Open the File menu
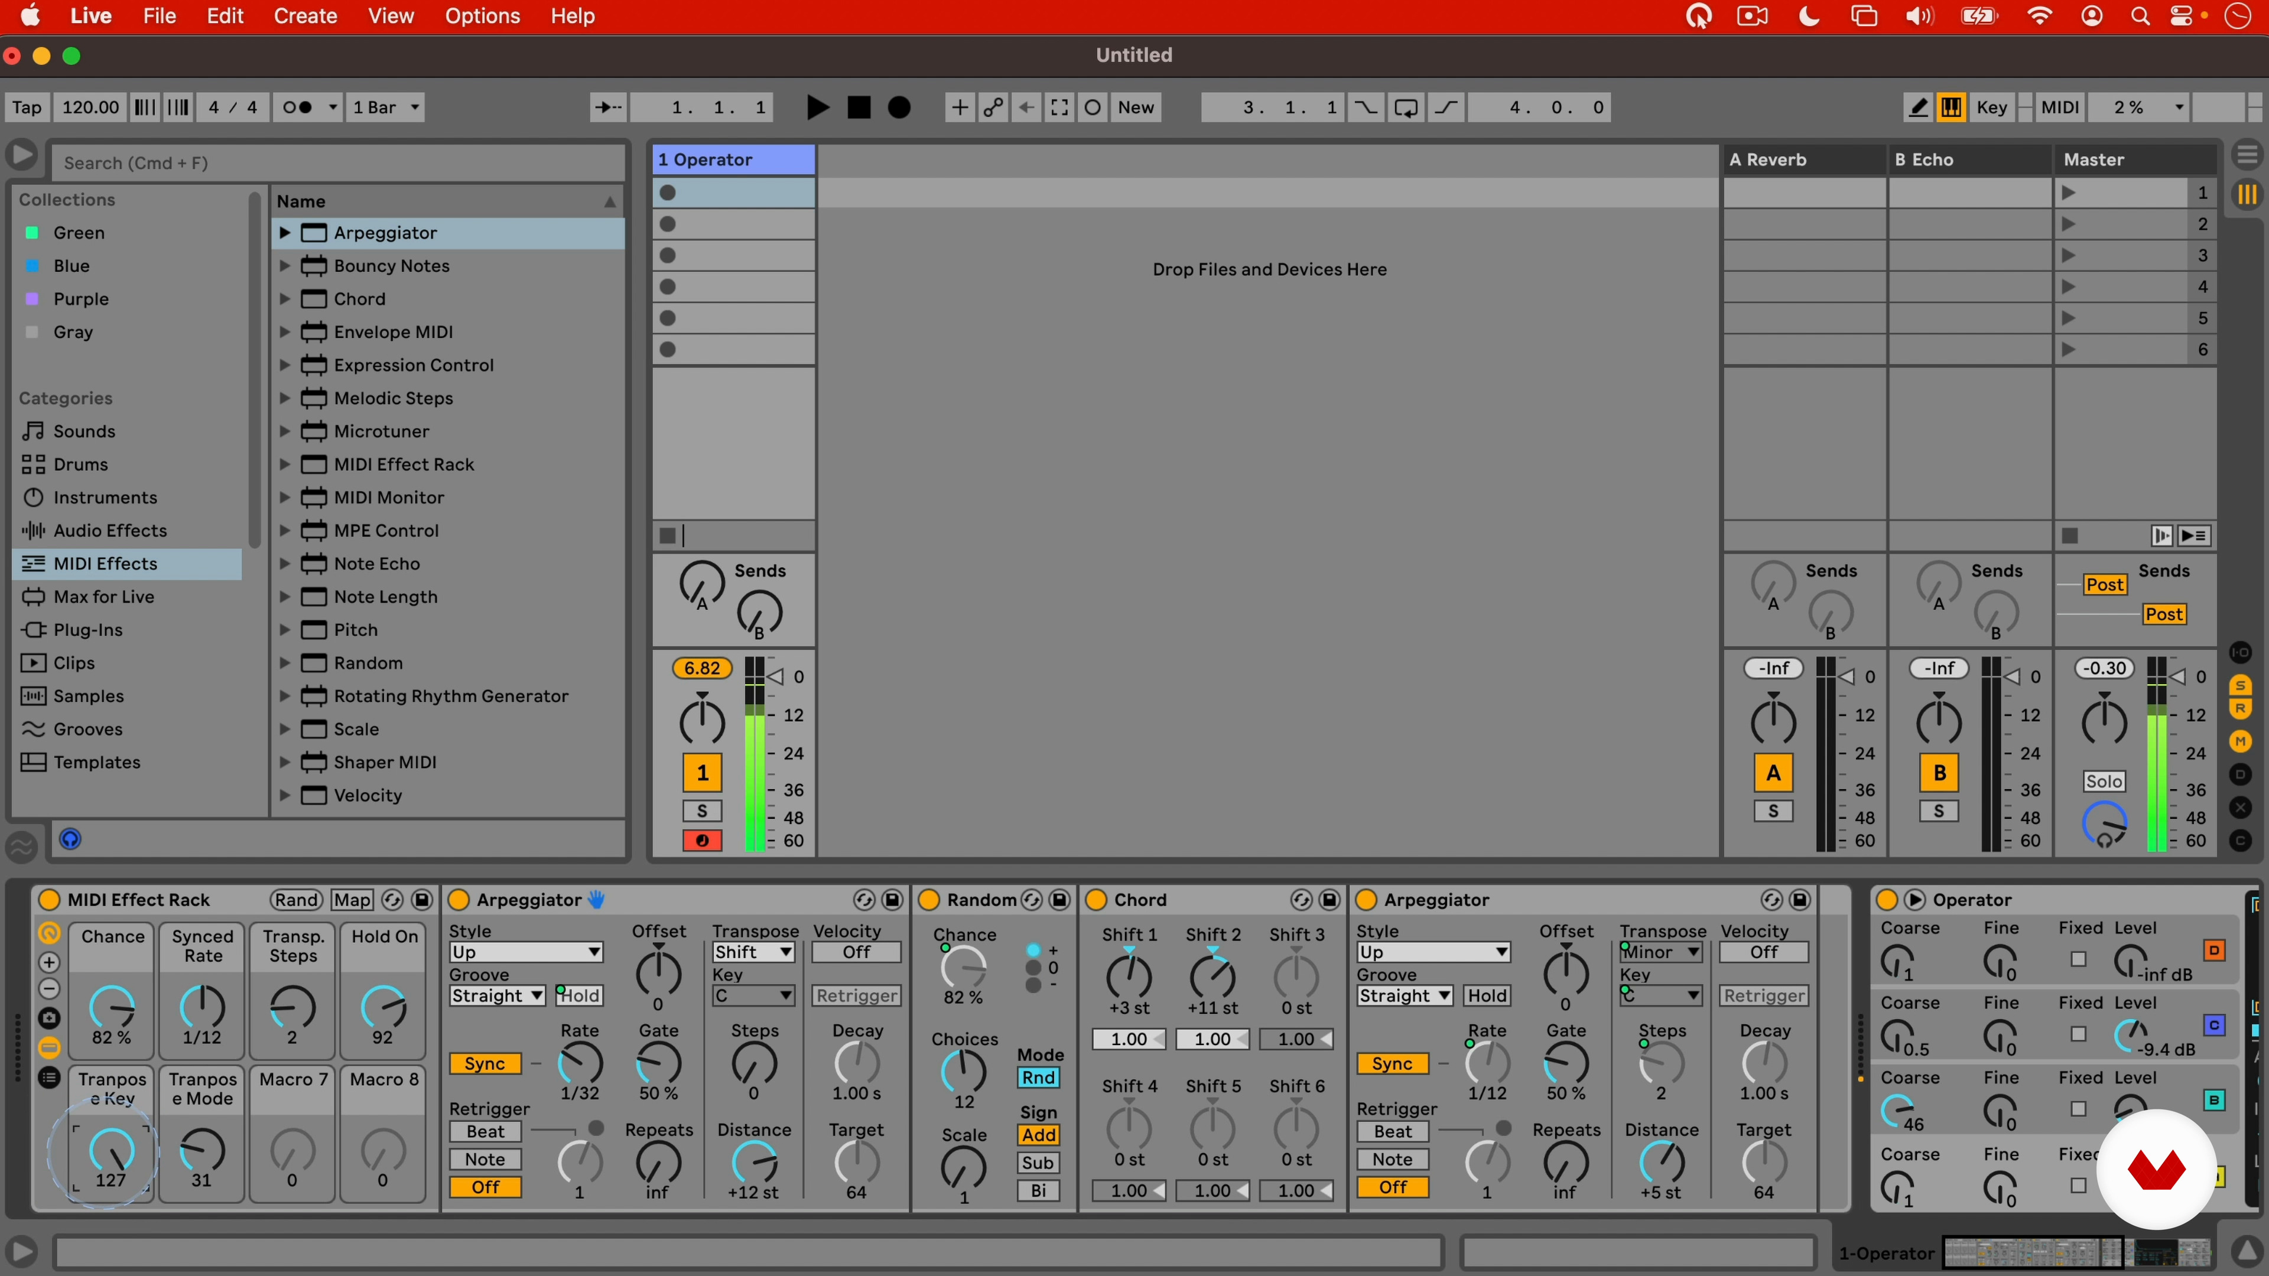The width and height of the screenshot is (2269, 1276). point(160,16)
